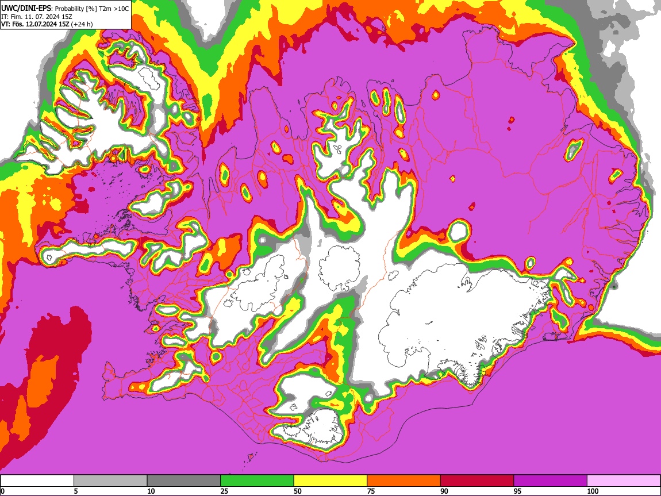
Task: Click the legend value '50'
Action: [298, 491]
